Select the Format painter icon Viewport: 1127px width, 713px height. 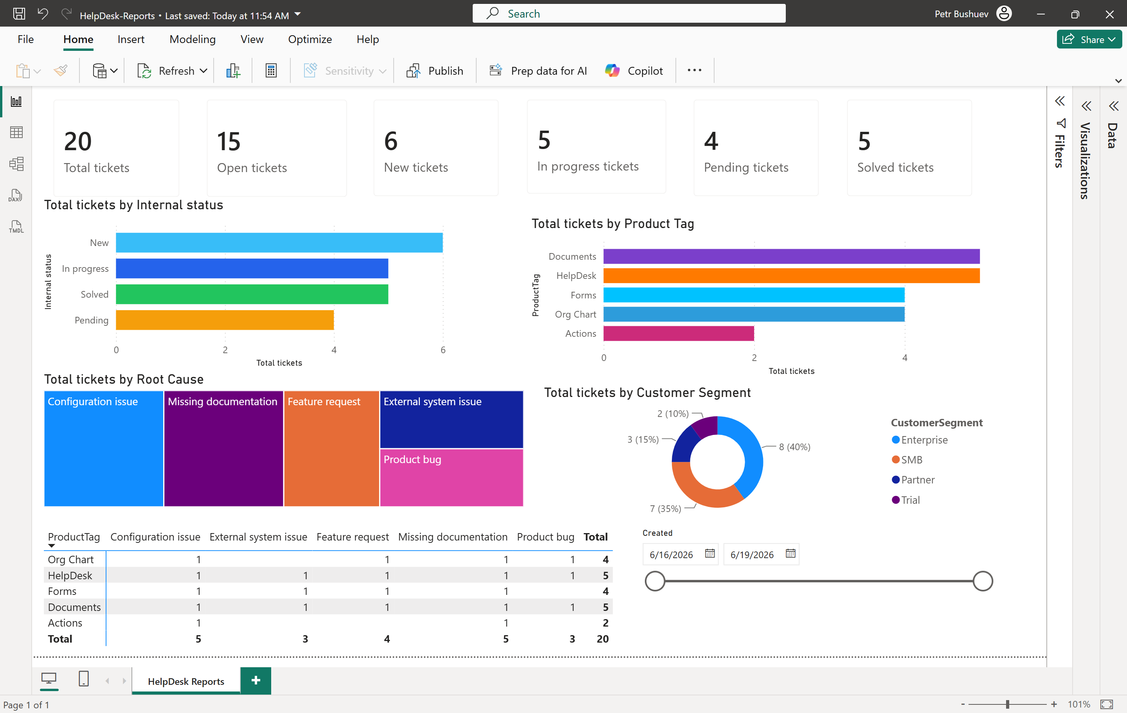tap(61, 71)
